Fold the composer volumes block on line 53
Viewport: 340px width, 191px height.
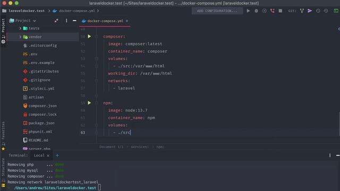(x=96, y=58)
